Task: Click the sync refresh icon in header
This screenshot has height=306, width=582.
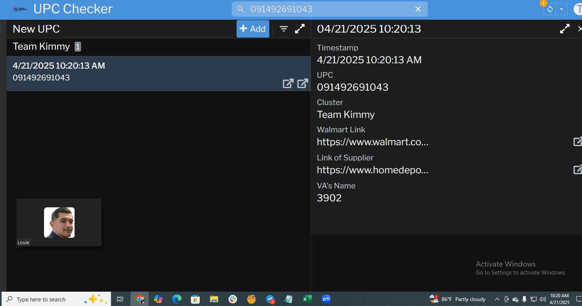Action: pyautogui.click(x=550, y=9)
